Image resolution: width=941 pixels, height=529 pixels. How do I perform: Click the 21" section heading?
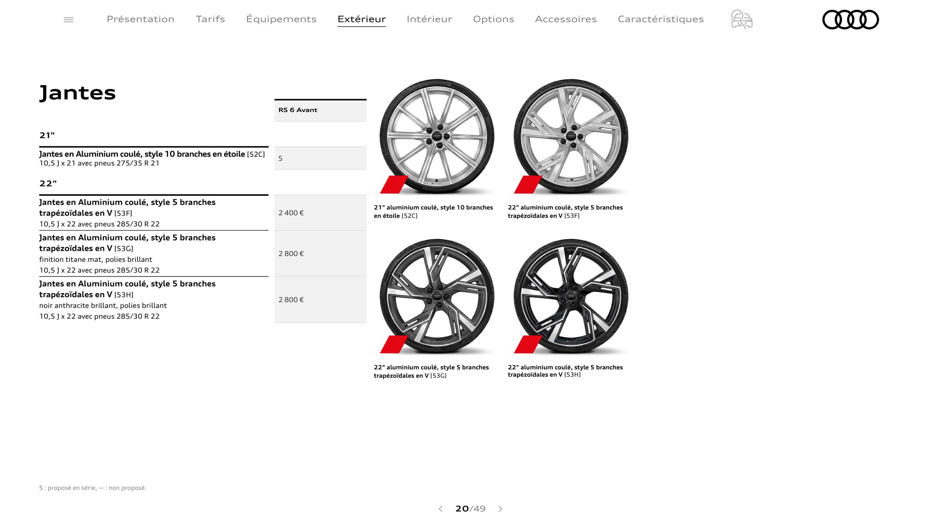click(47, 135)
